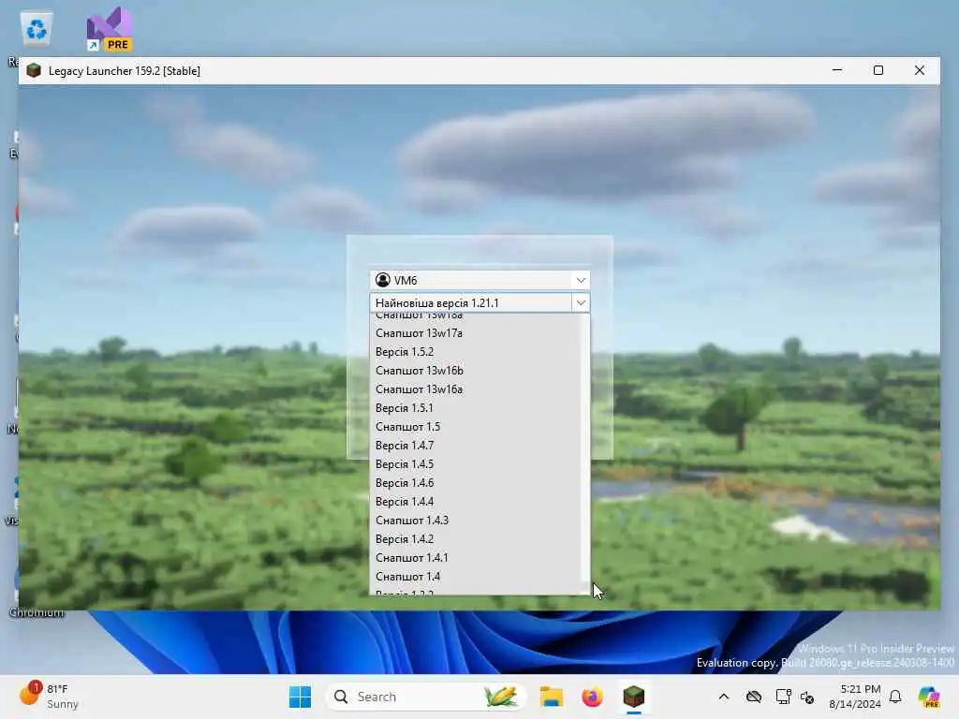Screen dimensions: 959x719
Task: Open File Explorer from the taskbar
Action: click(x=551, y=697)
